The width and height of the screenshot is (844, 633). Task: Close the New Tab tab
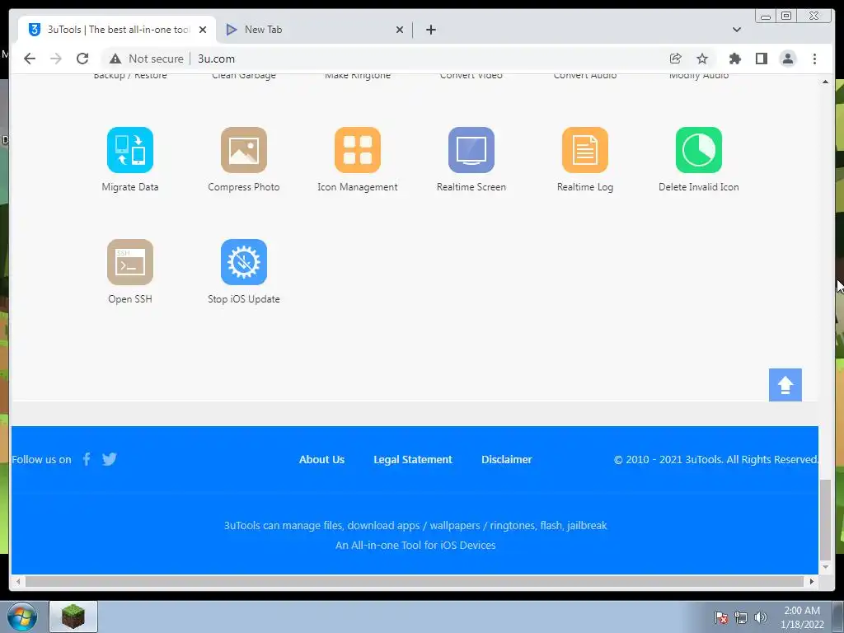(x=400, y=30)
